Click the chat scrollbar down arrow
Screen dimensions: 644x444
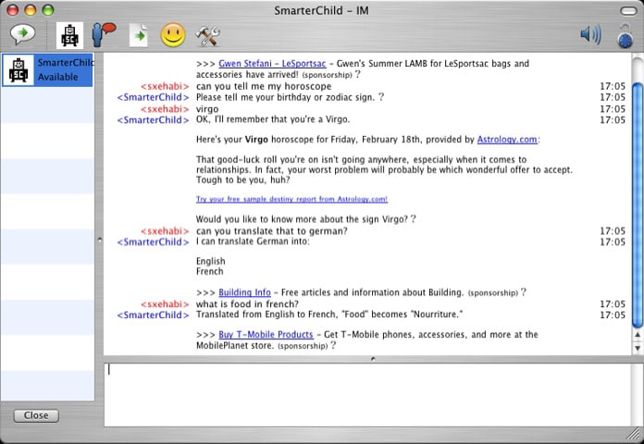coord(637,348)
